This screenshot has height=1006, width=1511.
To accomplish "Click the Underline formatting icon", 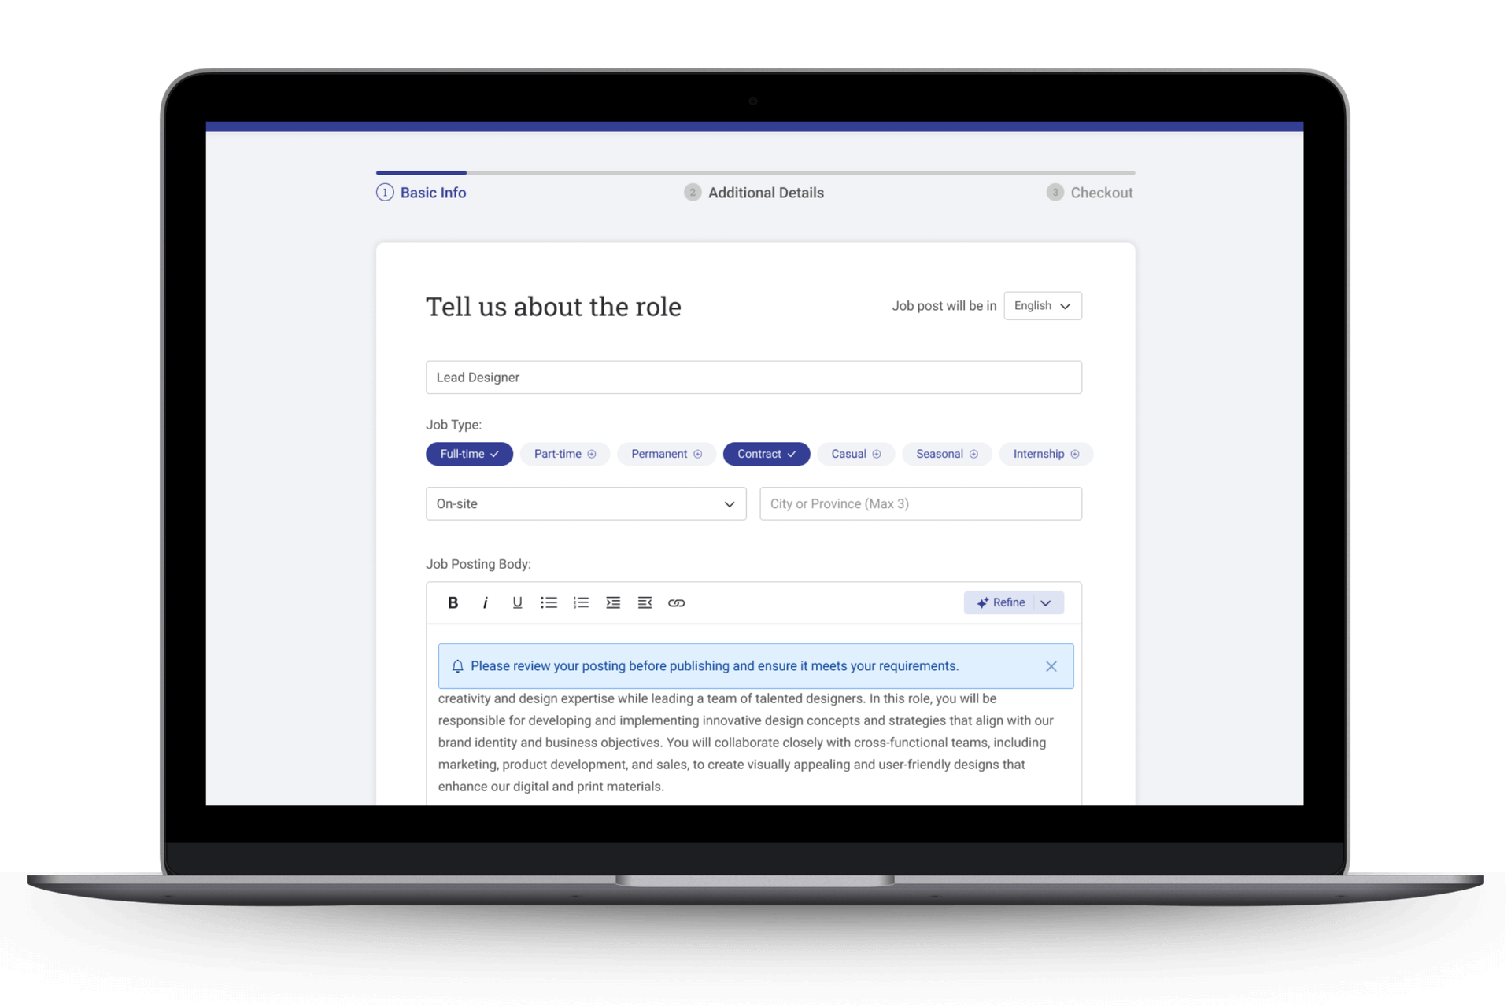I will coord(517,603).
